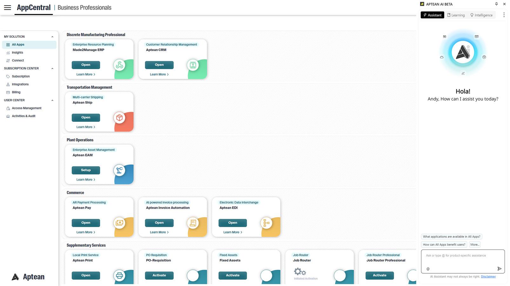Switch to the Learning tab
510x286 pixels.
456,15
